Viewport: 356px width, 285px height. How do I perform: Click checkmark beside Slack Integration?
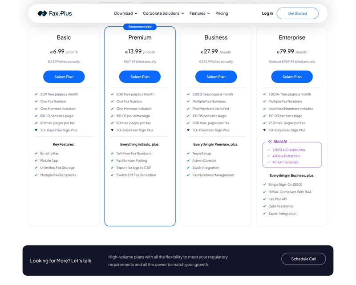[188, 168]
